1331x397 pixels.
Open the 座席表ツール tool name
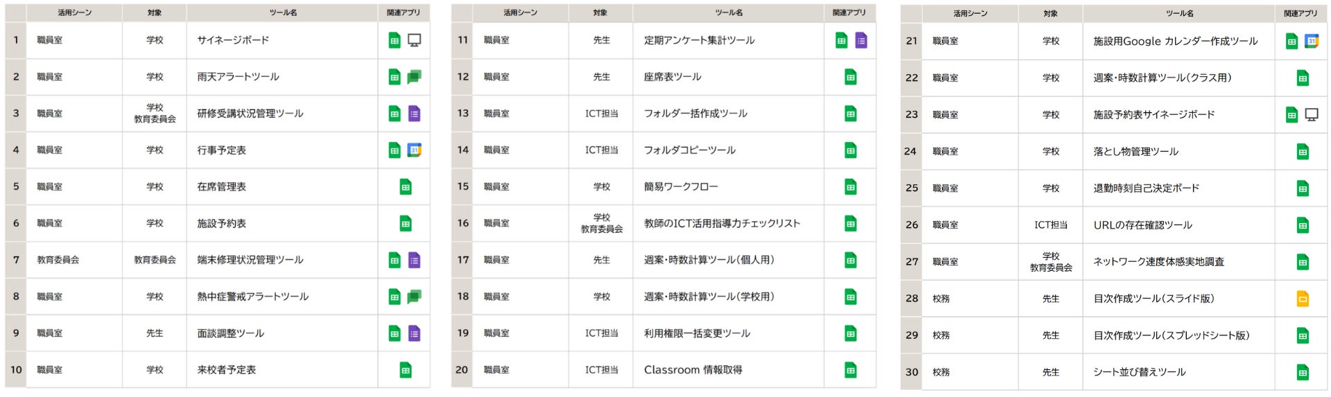(x=672, y=77)
